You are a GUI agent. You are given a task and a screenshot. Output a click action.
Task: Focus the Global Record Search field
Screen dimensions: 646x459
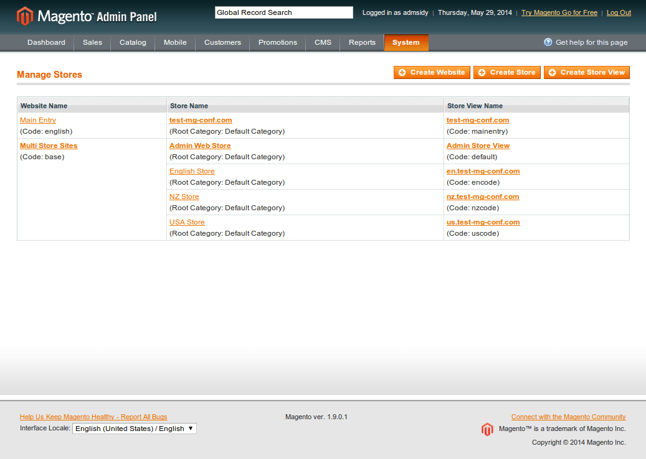click(x=284, y=12)
